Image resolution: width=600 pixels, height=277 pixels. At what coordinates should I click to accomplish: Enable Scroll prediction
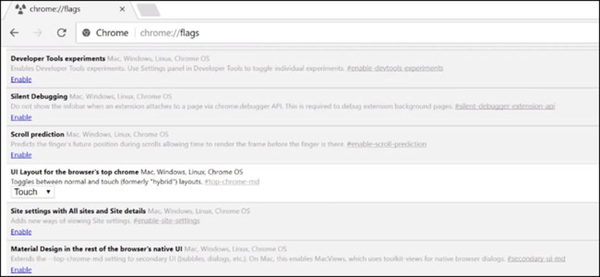(21, 155)
